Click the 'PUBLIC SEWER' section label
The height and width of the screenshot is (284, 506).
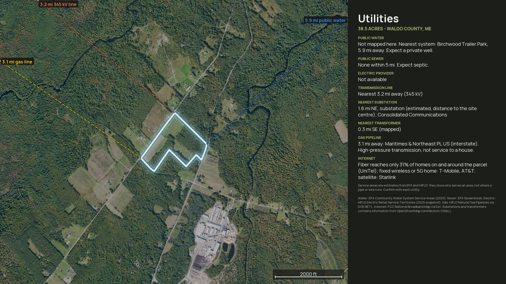tap(371, 59)
